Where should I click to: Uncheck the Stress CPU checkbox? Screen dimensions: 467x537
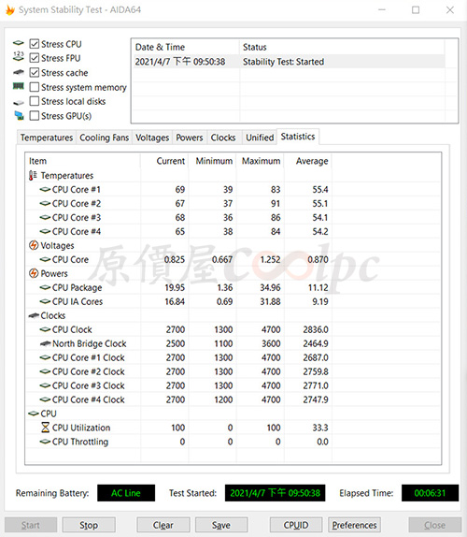[x=35, y=44]
